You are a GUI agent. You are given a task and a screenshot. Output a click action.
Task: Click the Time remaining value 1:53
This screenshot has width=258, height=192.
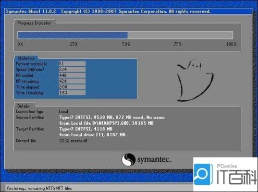click(x=72, y=93)
